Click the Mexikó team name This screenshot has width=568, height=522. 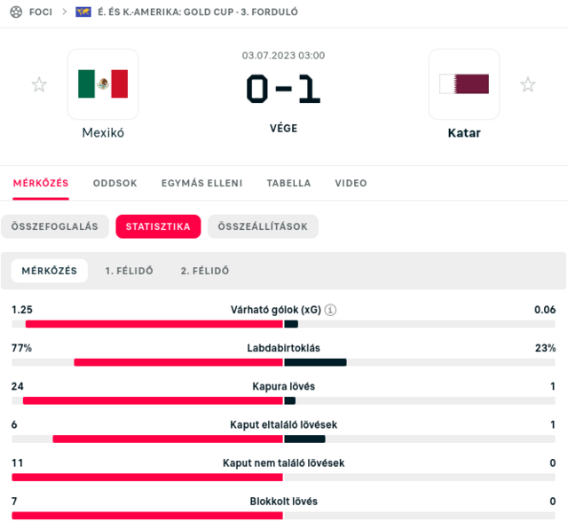coord(103,133)
